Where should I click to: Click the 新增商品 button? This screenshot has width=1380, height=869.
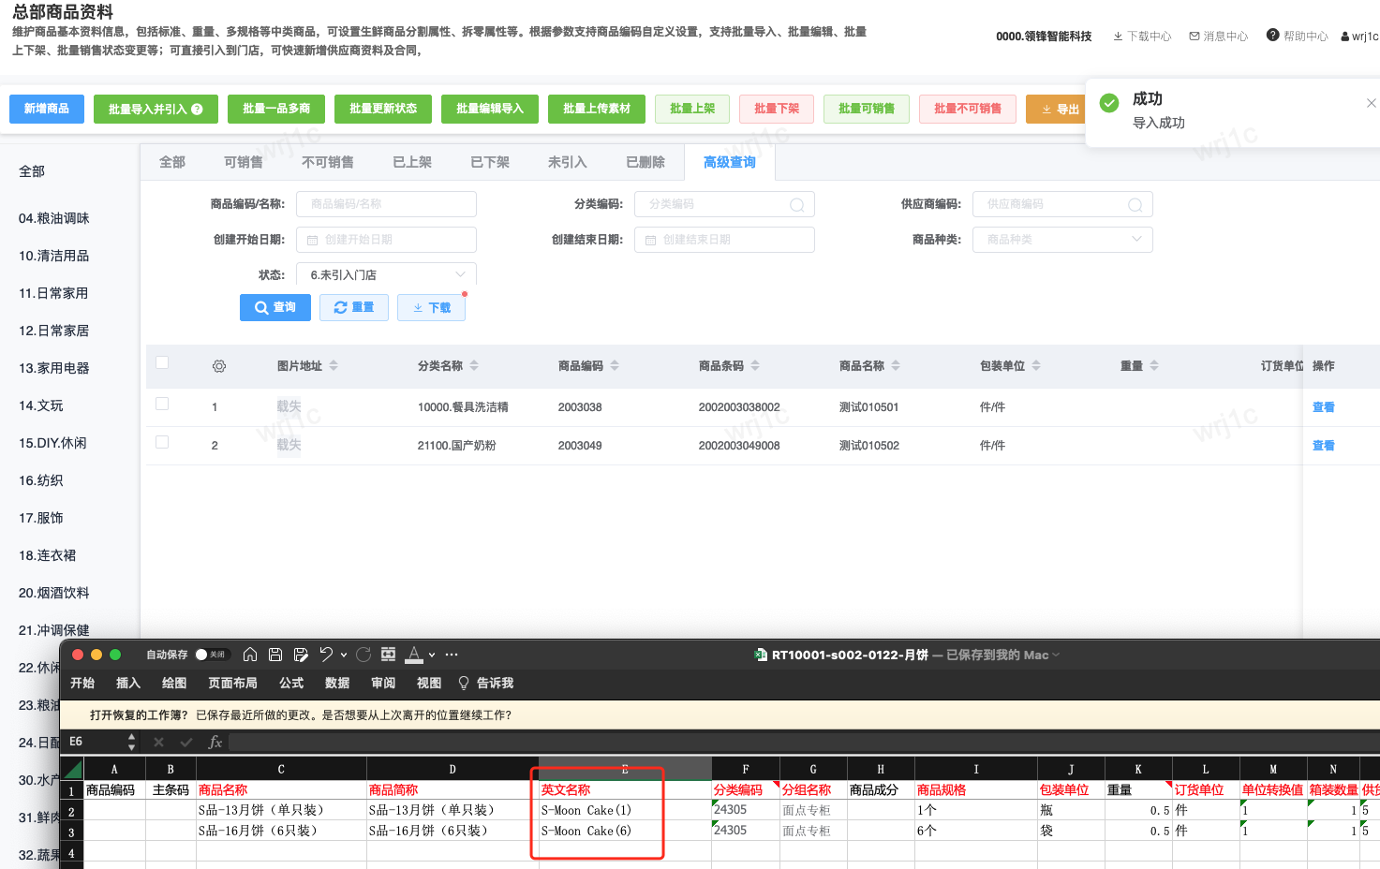tap(47, 109)
